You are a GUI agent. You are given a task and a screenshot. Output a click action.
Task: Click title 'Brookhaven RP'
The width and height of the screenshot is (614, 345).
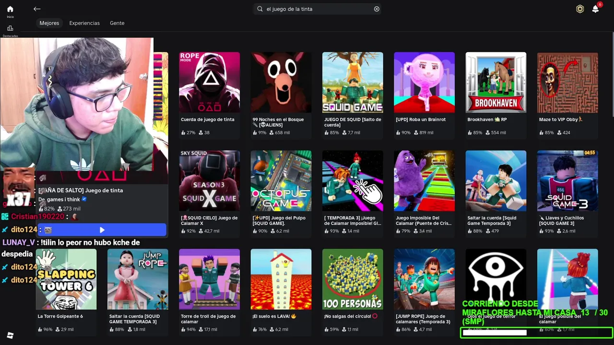487,120
